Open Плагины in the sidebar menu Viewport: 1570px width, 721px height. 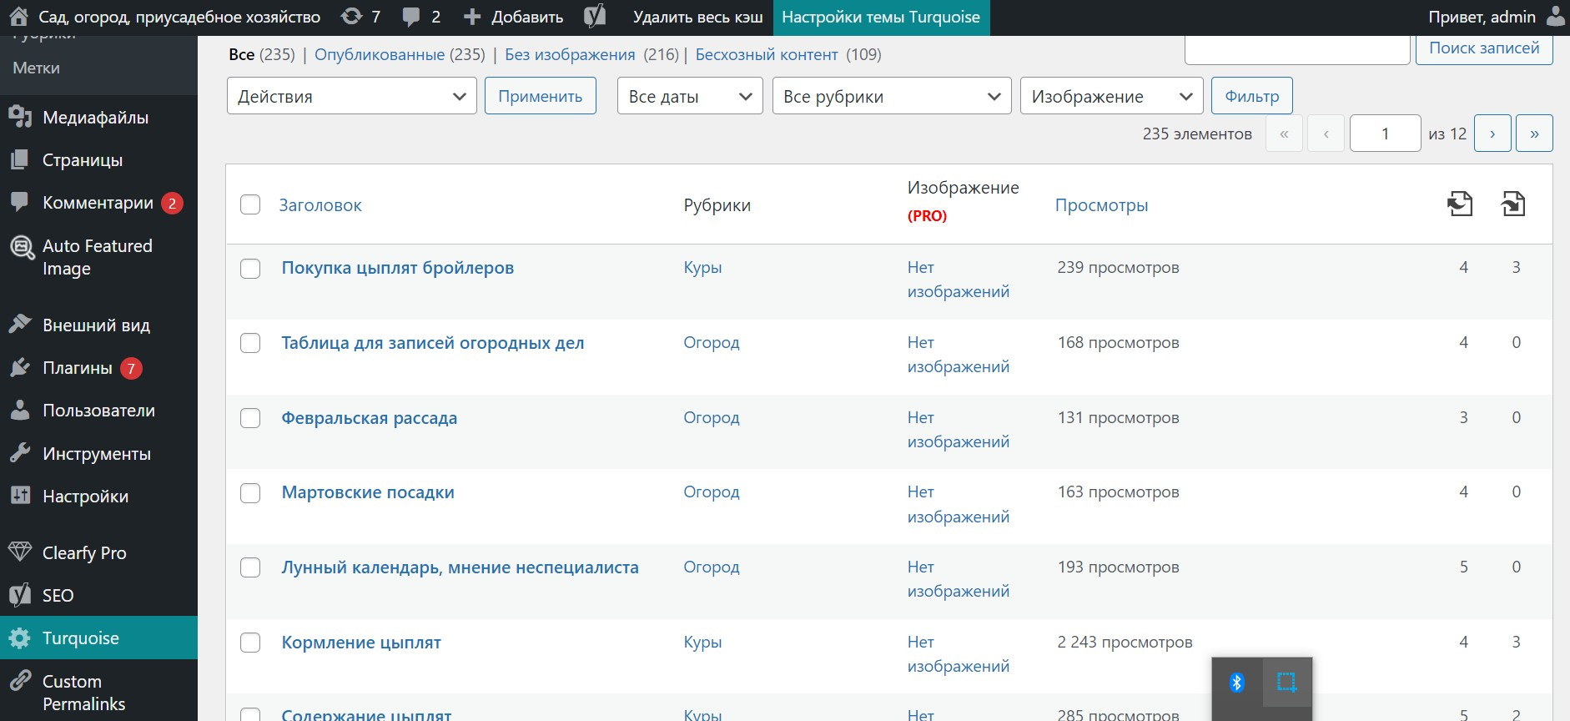tap(78, 368)
